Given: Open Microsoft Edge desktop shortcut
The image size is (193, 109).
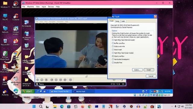Looking at the screenshot, I should coord(16,93).
